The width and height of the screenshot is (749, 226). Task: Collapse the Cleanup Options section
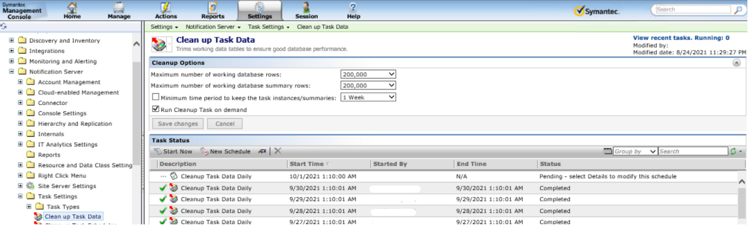(x=736, y=63)
